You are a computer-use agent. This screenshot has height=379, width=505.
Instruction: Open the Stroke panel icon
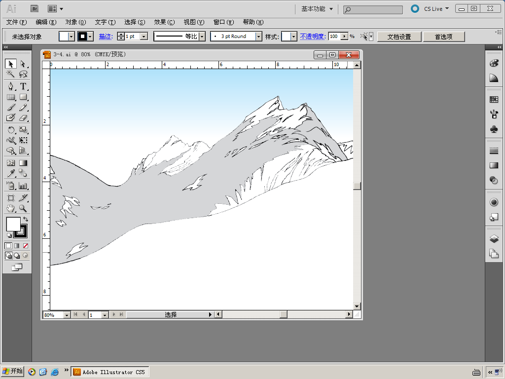494,151
